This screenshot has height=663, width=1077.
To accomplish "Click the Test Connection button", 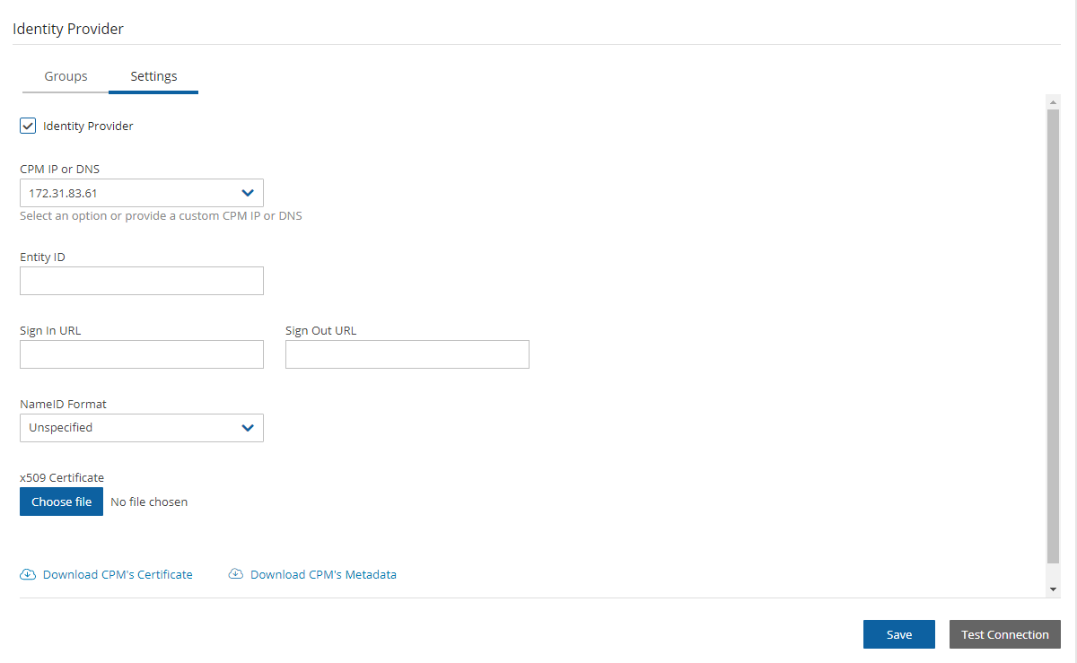I will [x=1004, y=634].
